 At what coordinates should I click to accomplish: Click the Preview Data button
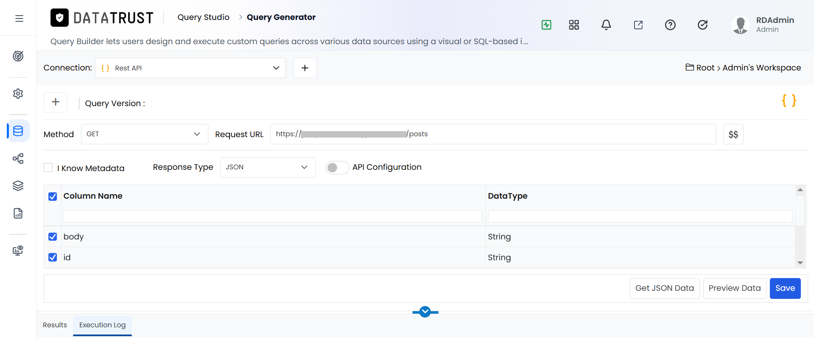point(735,288)
